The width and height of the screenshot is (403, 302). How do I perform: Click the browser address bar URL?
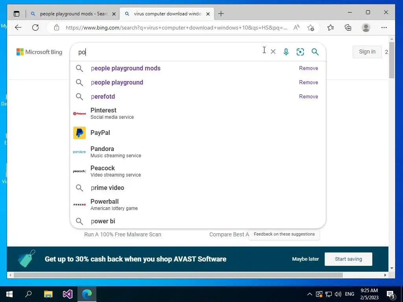176,28
